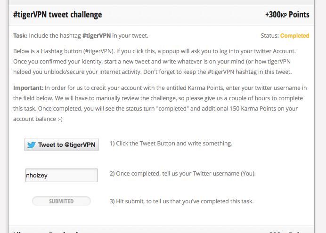326x233 pixels.
Task: Focus the Twitter username field containing nhoizey
Action: [x=61, y=176]
